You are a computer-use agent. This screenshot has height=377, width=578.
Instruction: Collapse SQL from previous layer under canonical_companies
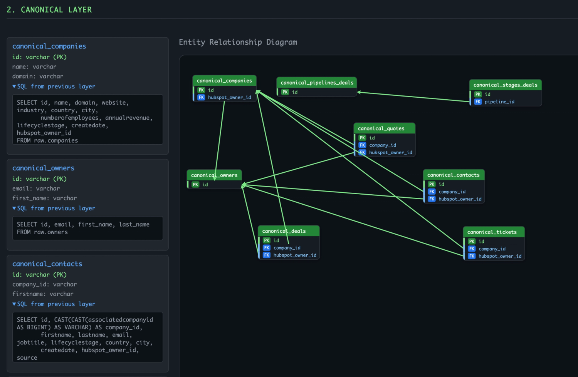coord(54,87)
